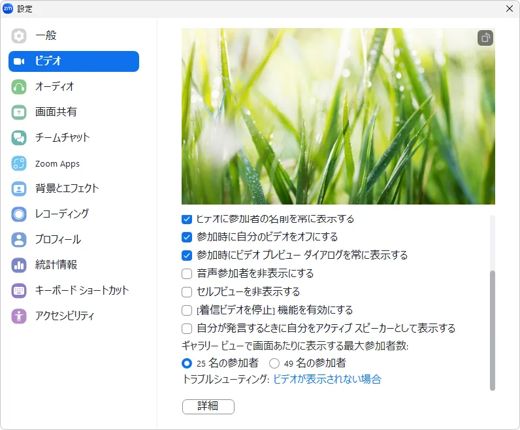Click the Background and Effects icon
Screen dimensions: 520x430
click(19, 189)
